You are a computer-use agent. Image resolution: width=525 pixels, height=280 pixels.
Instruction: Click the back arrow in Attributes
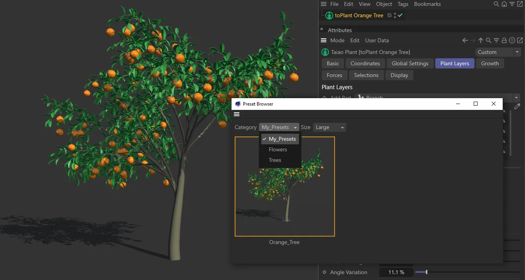coord(465,40)
